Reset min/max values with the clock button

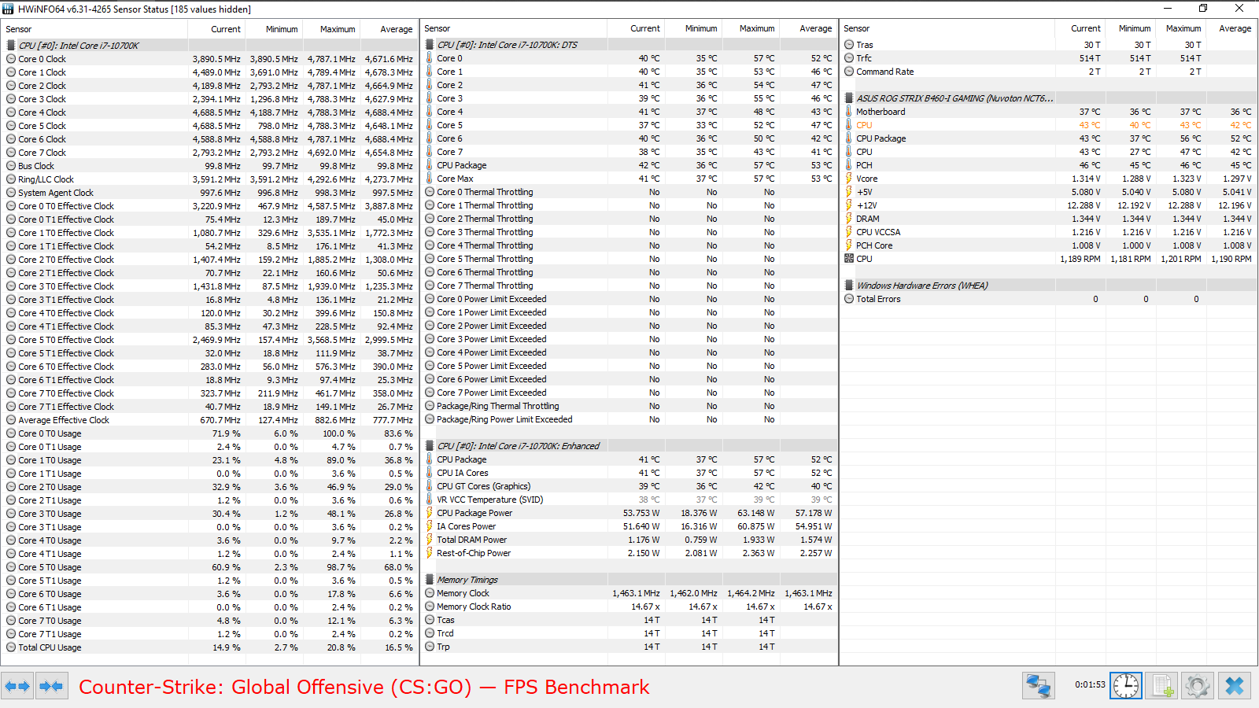click(x=1126, y=686)
